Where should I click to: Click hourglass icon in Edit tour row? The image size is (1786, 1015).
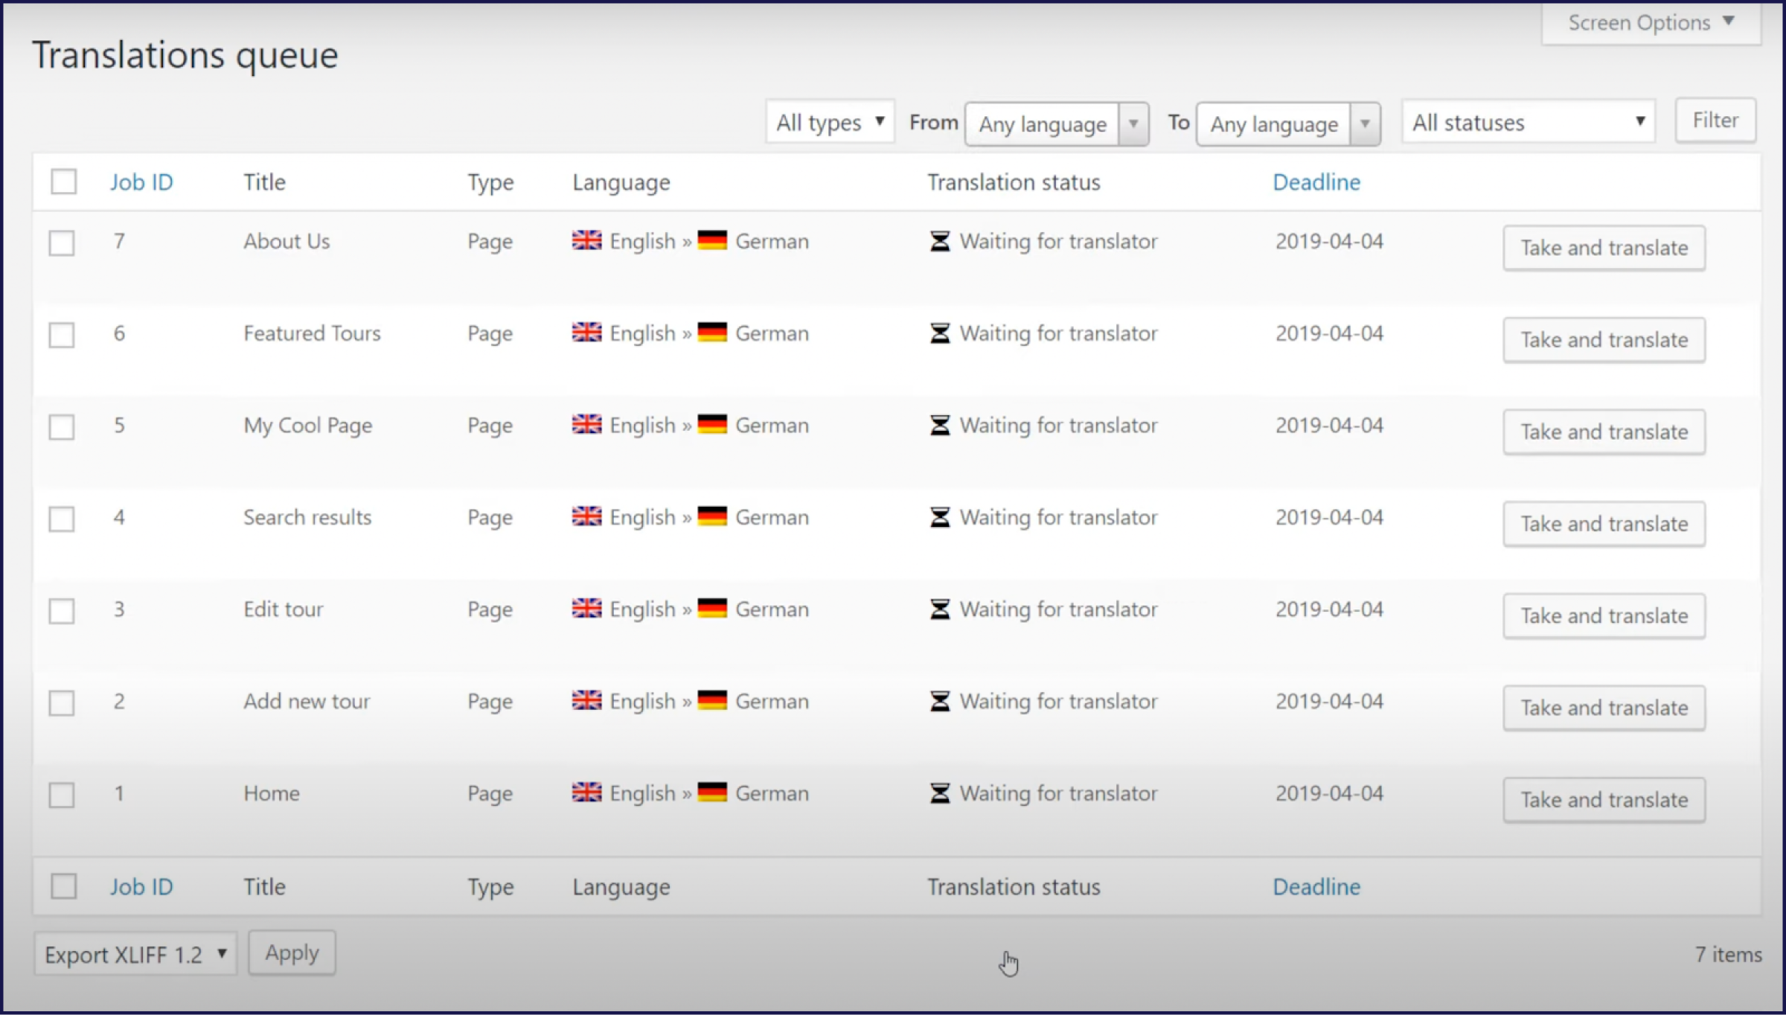pos(940,609)
